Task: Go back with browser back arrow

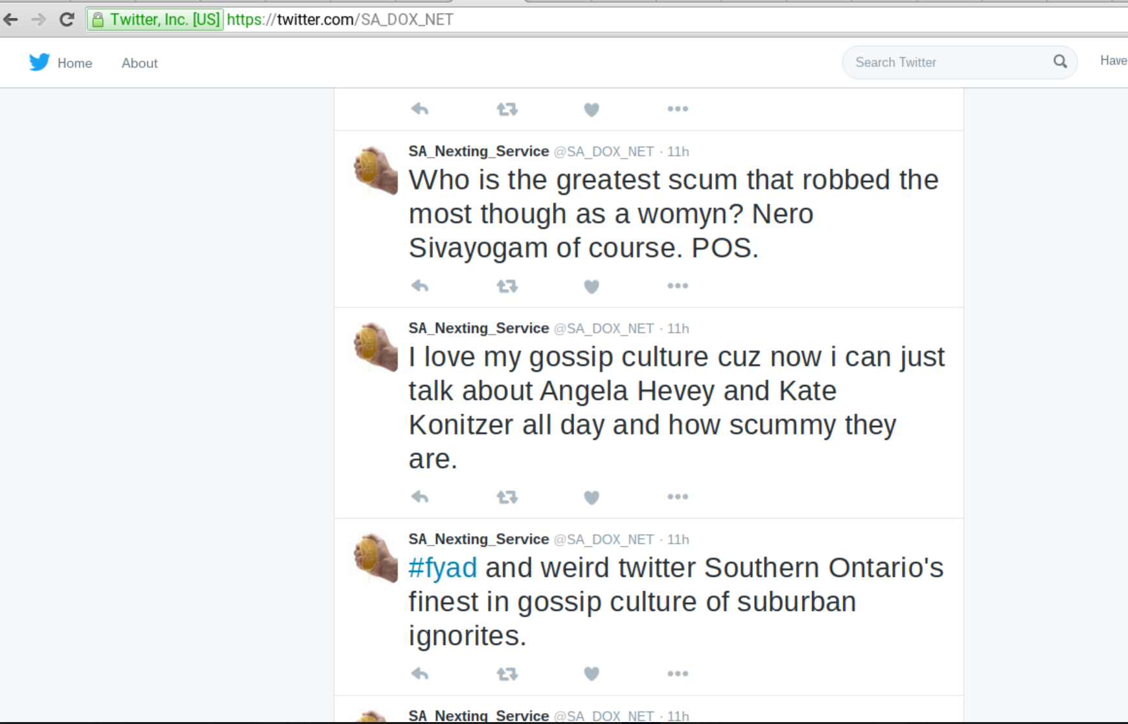Action: coord(10,19)
